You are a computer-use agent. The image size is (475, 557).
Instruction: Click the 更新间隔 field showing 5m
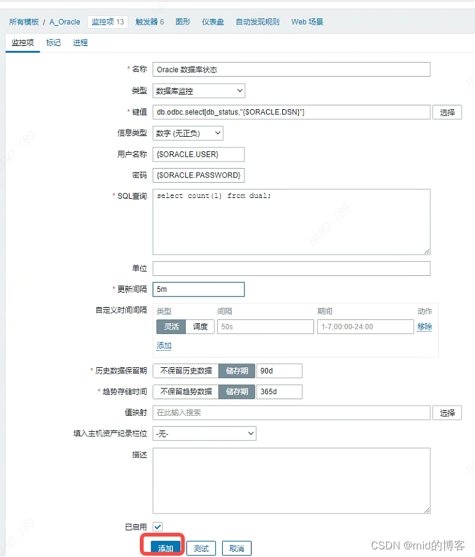tap(199, 289)
